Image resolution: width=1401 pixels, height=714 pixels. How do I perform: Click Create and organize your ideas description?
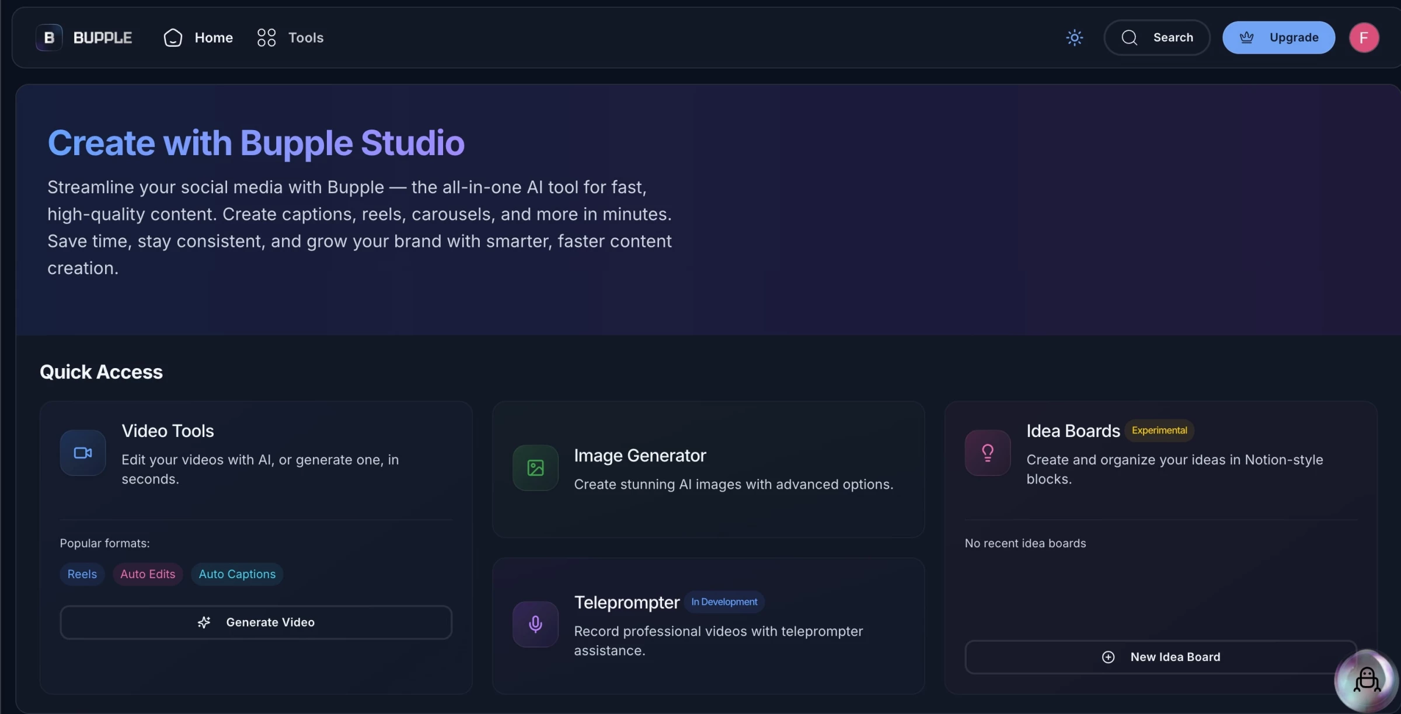(1175, 469)
